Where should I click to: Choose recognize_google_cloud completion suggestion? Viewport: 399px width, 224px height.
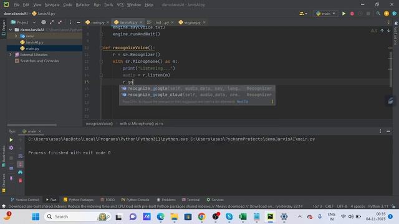[x=197, y=95]
